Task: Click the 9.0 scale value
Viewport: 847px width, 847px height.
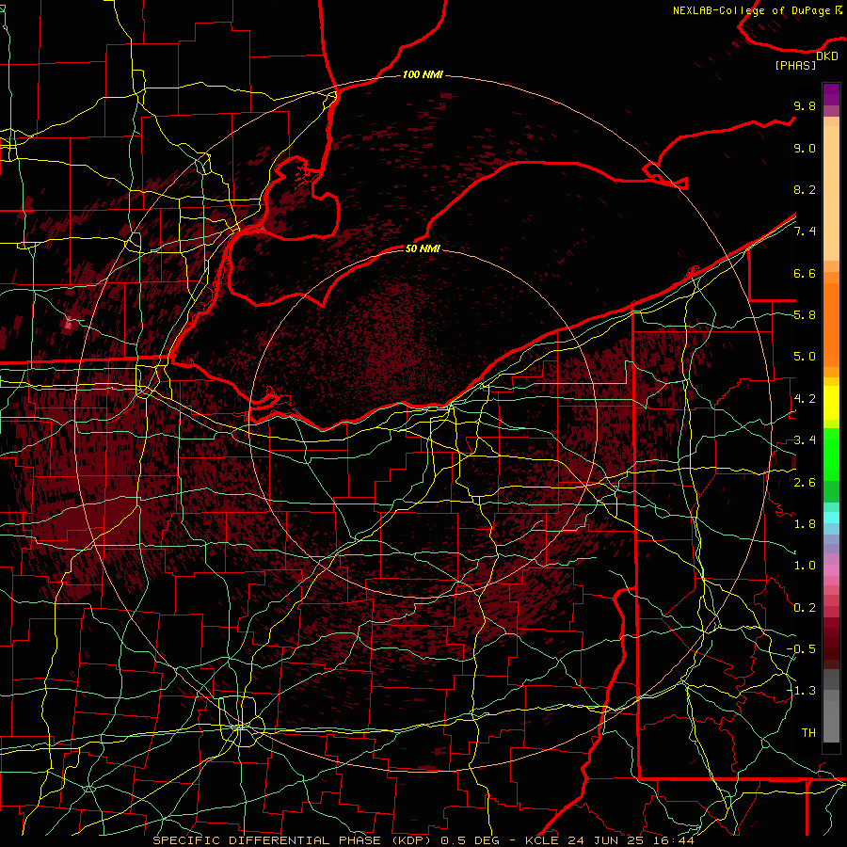Action: (805, 148)
